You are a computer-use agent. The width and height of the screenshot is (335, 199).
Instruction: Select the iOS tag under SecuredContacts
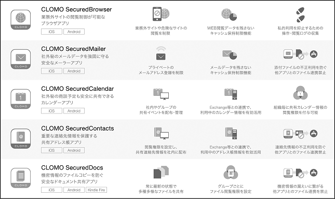pos(52,150)
